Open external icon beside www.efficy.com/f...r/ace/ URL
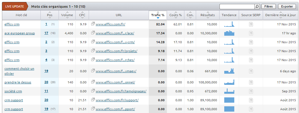Image resolution: width=299 pixels, height=113 pixels. [93, 33]
